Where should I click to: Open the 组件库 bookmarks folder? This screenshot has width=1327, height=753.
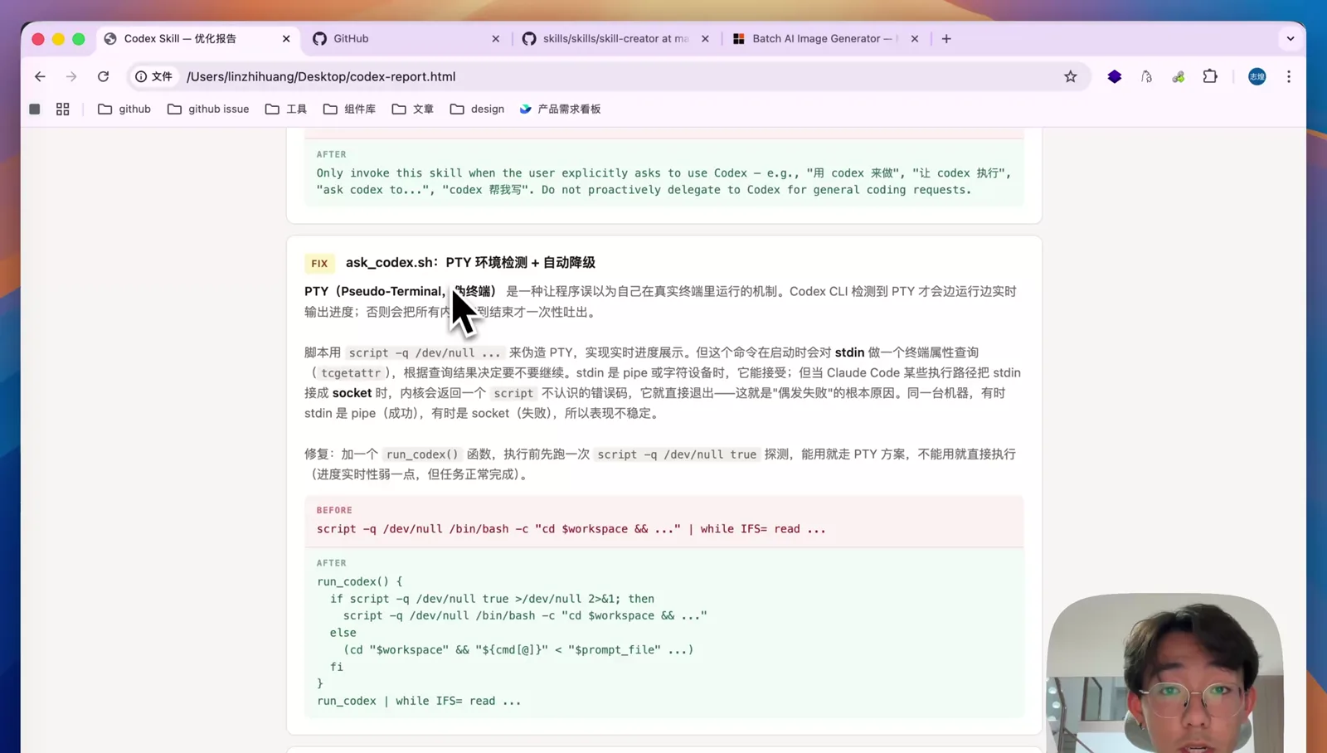pyautogui.click(x=349, y=109)
